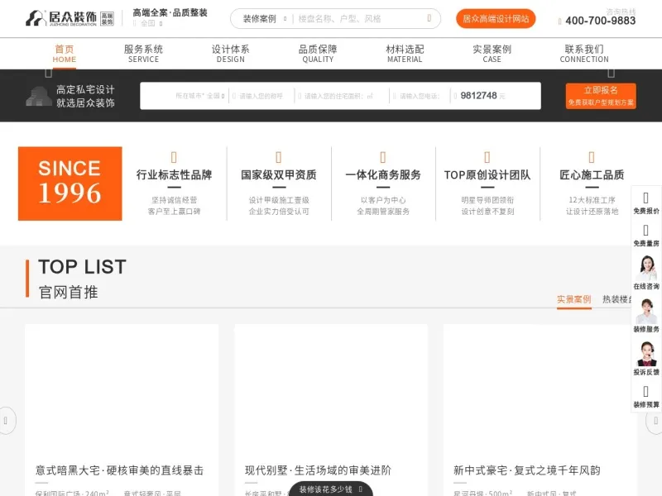This screenshot has height=496, width=662.
Task: Open the 设计体系 DESIGN menu
Action: (x=231, y=54)
